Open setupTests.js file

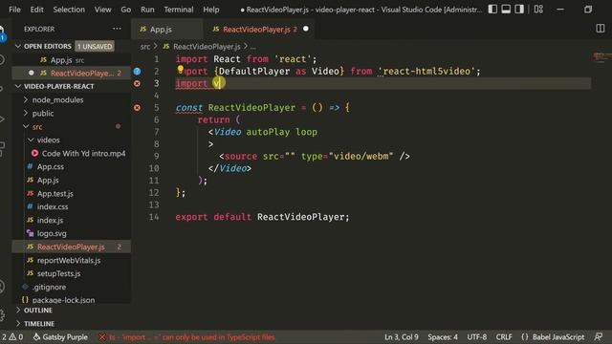[58, 274]
